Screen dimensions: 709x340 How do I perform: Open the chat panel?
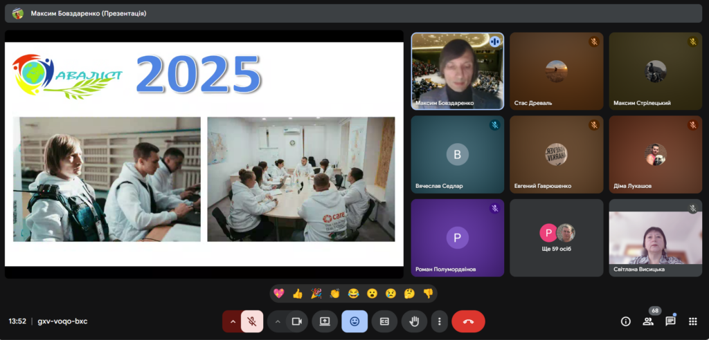point(670,321)
